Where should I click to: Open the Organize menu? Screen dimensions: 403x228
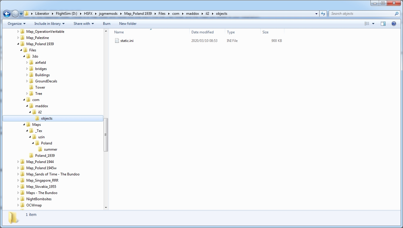(17, 24)
